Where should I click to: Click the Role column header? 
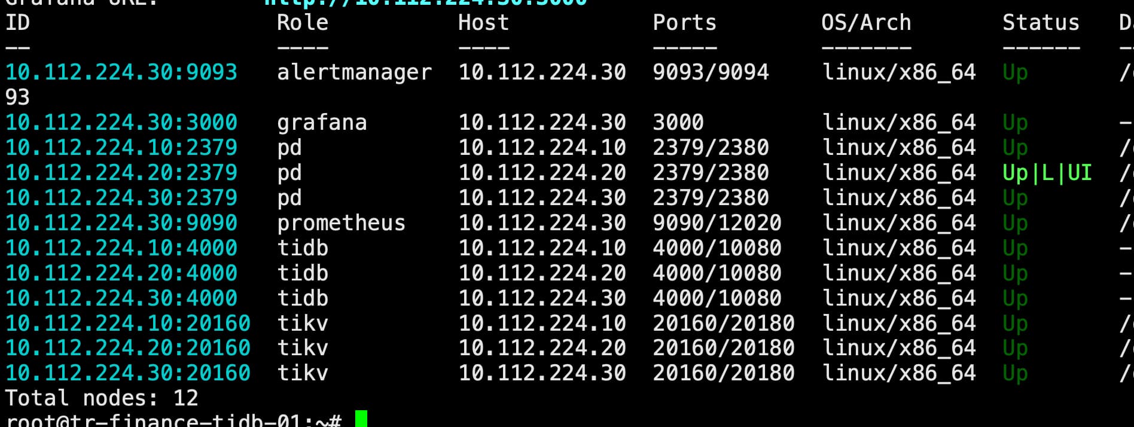(302, 23)
